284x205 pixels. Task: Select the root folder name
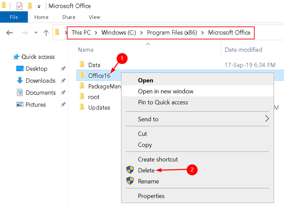tap(94, 97)
